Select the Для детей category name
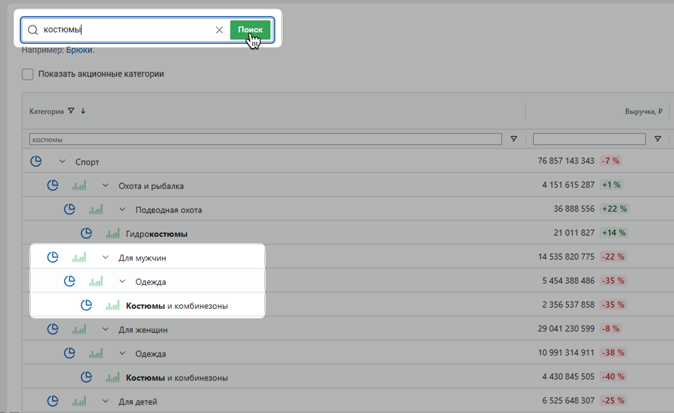 [x=138, y=402]
